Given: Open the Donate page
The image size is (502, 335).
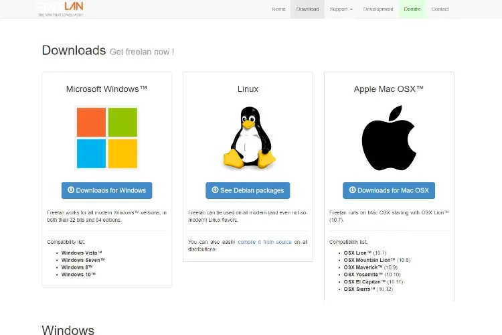Looking at the screenshot, I should (x=412, y=9).
